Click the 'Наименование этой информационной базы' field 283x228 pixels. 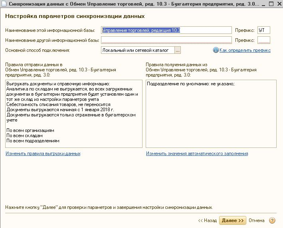tap(166, 30)
